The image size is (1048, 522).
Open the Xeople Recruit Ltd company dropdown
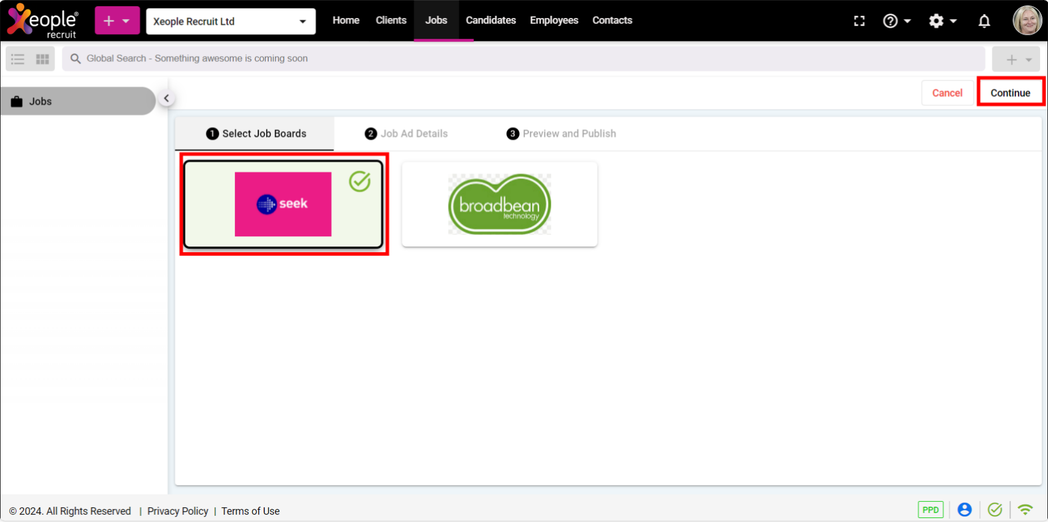coord(230,21)
